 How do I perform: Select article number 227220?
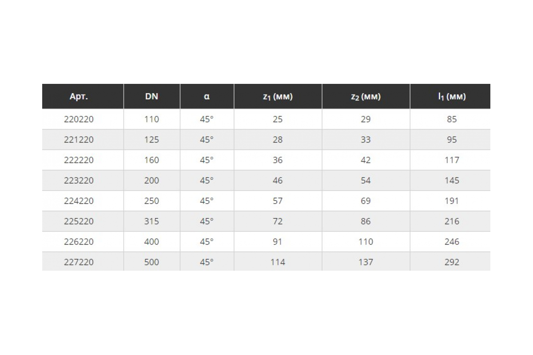[x=79, y=262]
